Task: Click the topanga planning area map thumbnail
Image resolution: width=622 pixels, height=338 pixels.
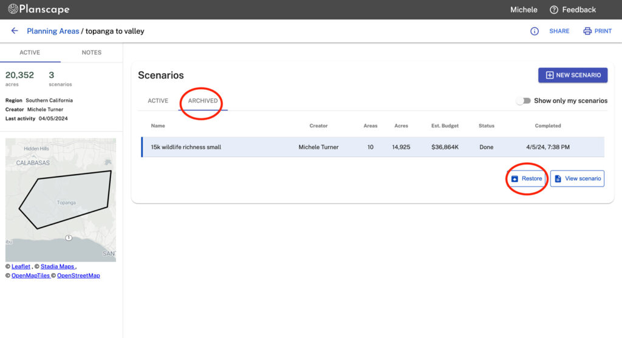Action: [x=61, y=200]
